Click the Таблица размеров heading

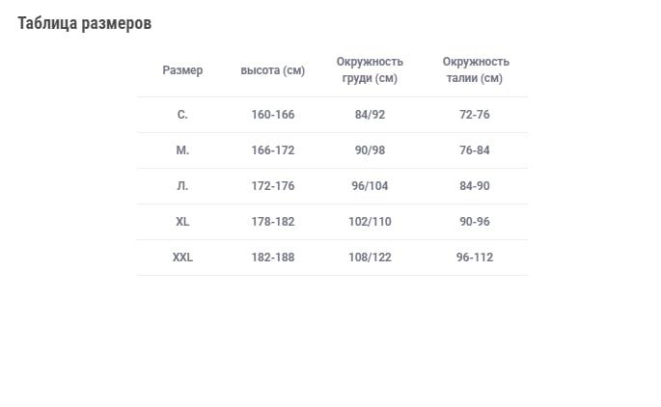(x=84, y=23)
